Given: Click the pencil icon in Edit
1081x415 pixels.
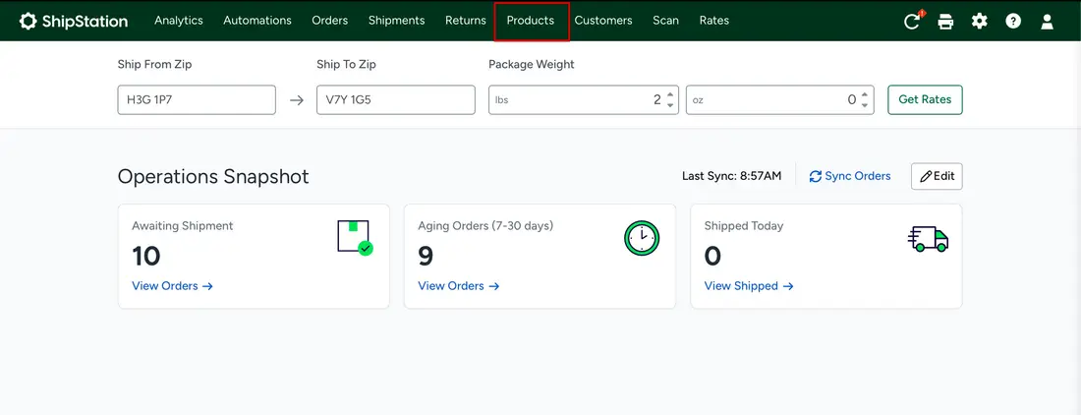Looking at the screenshot, I should click(x=926, y=176).
